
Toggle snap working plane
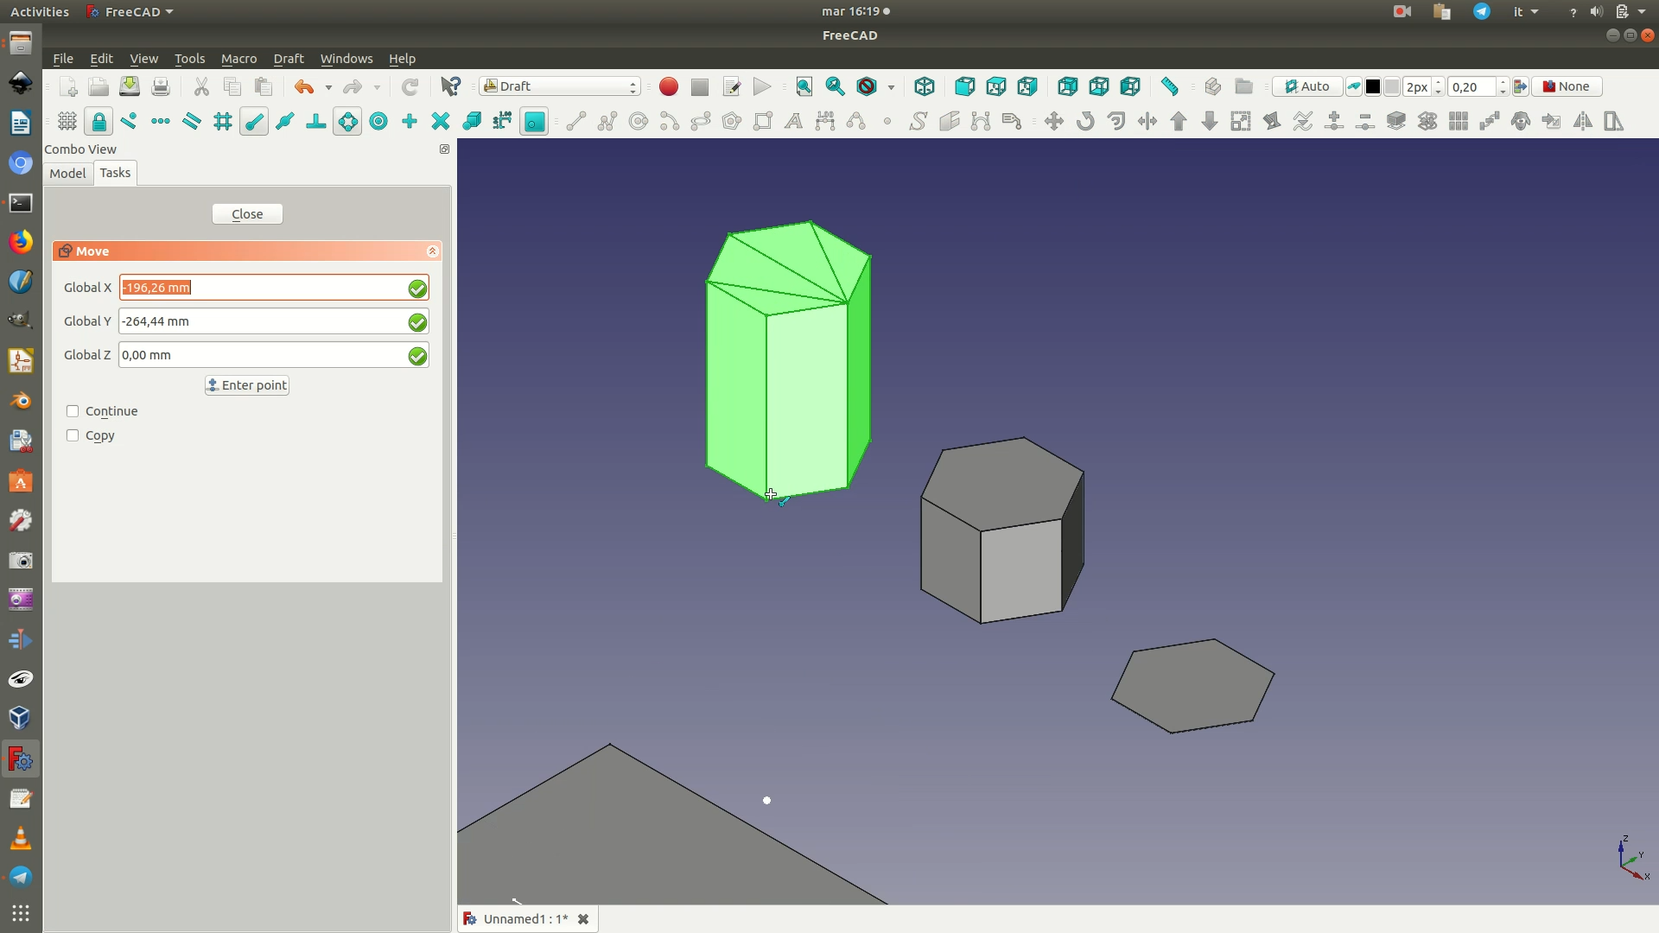[x=534, y=122]
